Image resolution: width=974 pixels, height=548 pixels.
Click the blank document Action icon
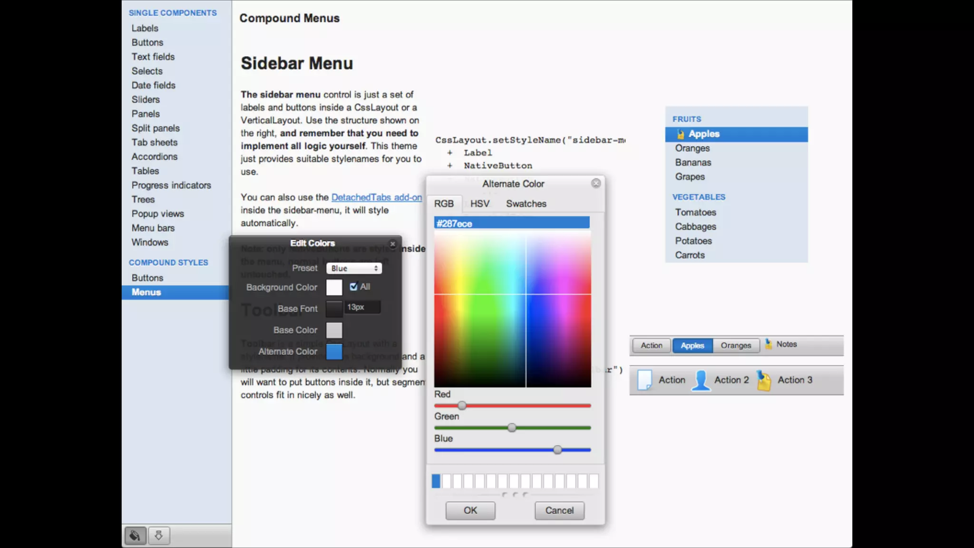click(644, 380)
